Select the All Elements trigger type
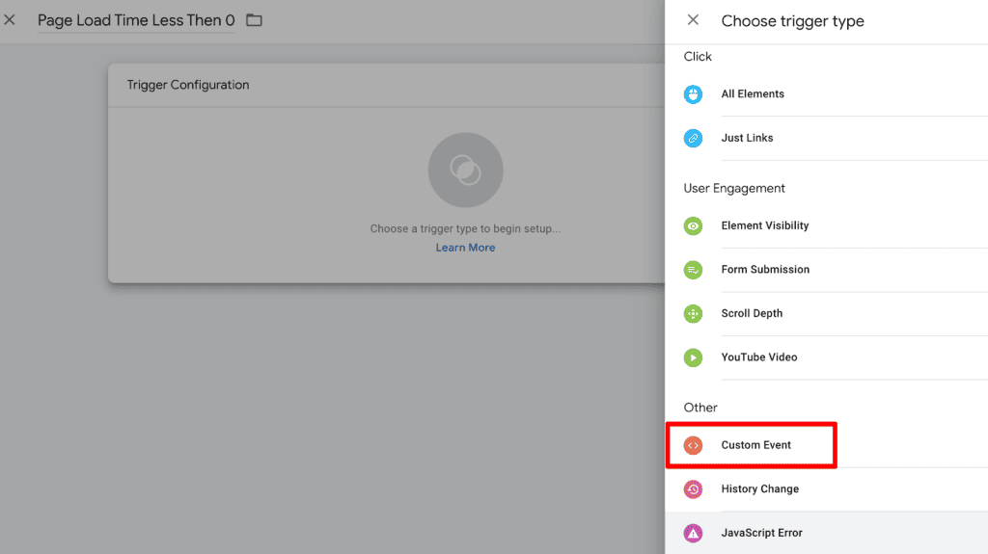Viewport: 988px width, 554px height. tap(753, 94)
